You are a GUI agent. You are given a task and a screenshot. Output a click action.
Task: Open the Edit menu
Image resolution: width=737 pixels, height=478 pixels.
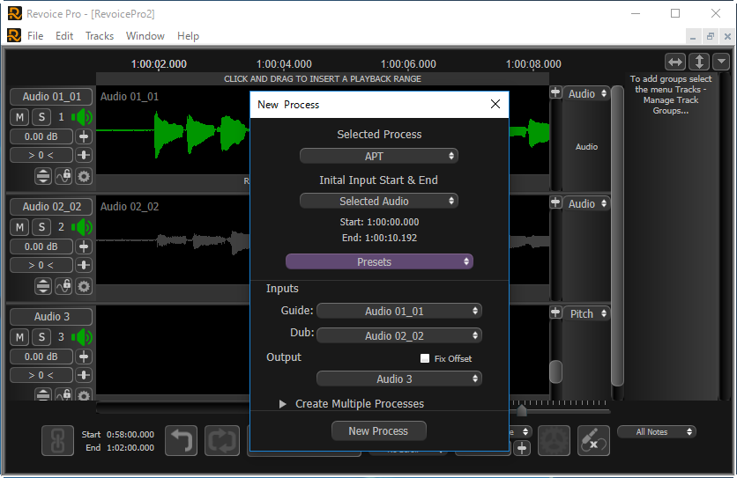click(64, 36)
